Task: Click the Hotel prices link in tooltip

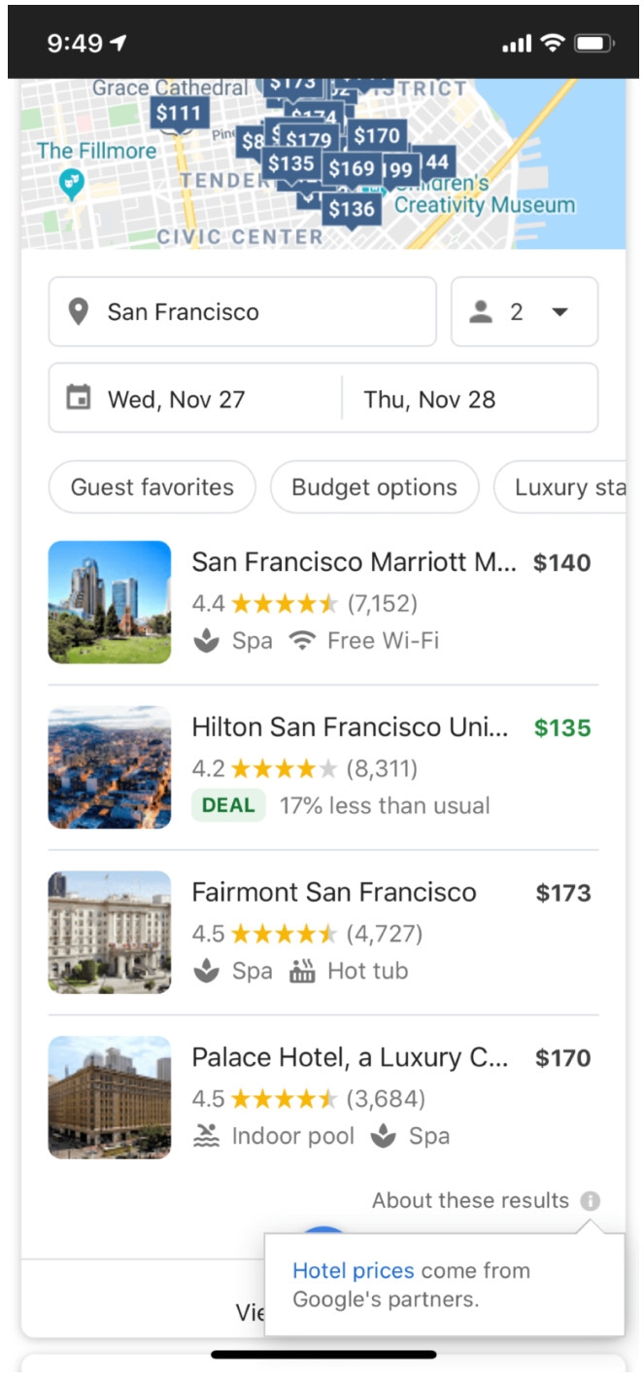Action: coord(354,1270)
